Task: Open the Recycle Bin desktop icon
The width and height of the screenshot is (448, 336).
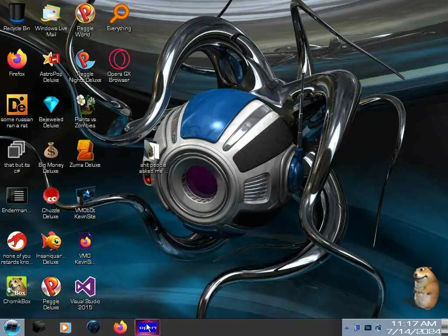Action: (17, 17)
